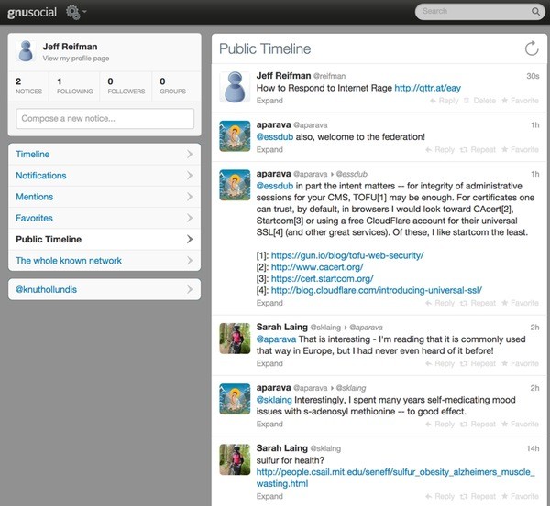Open the gun.io tofu-web-security link
This screenshot has width=550, height=506.
point(347,255)
